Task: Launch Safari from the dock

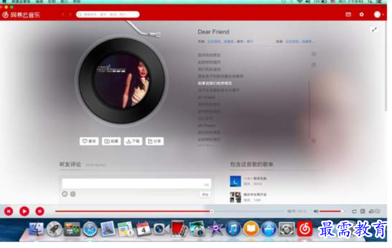Action: pyautogui.click(x=90, y=229)
